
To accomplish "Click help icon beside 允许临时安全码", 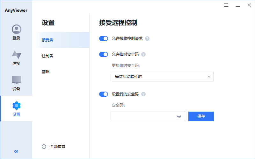I will [143, 54].
